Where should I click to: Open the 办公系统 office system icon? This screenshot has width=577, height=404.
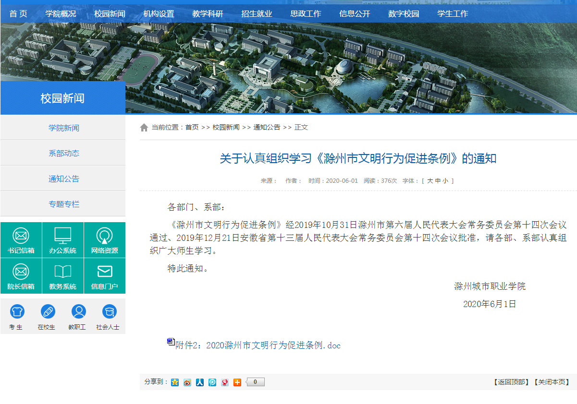(x=62, y=240)
